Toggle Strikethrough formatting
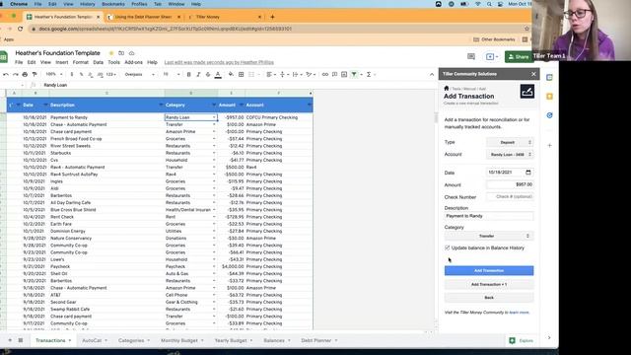 pyautogui.click(x=208, y=75)
